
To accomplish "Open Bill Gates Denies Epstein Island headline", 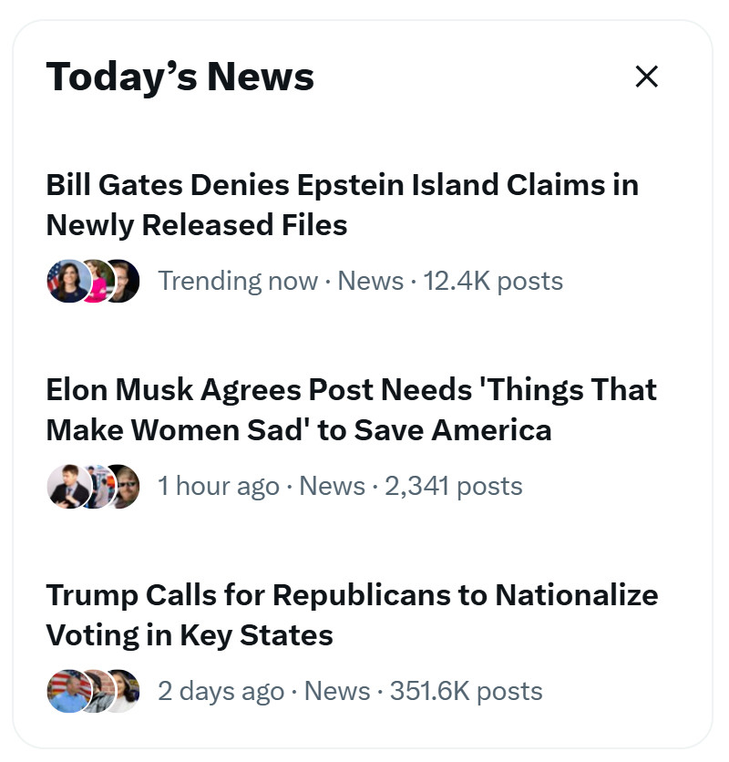I will pos(342,204).
